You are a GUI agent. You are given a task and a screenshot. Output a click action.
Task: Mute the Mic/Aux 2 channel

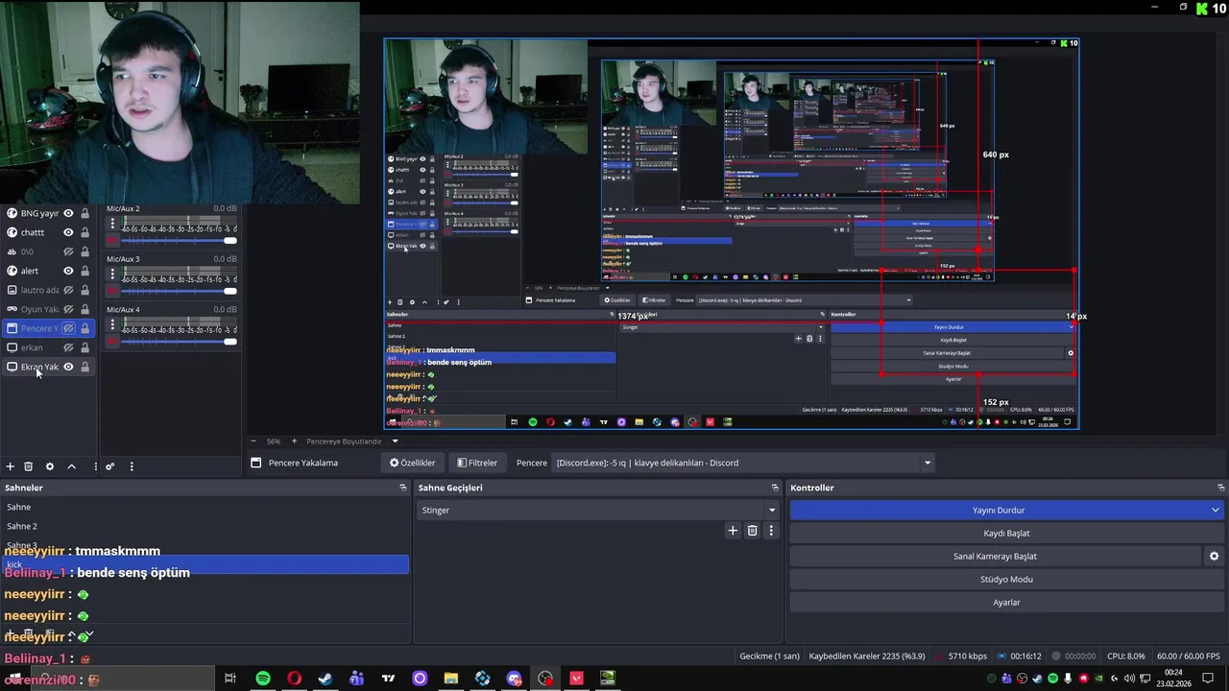point(112,240)
